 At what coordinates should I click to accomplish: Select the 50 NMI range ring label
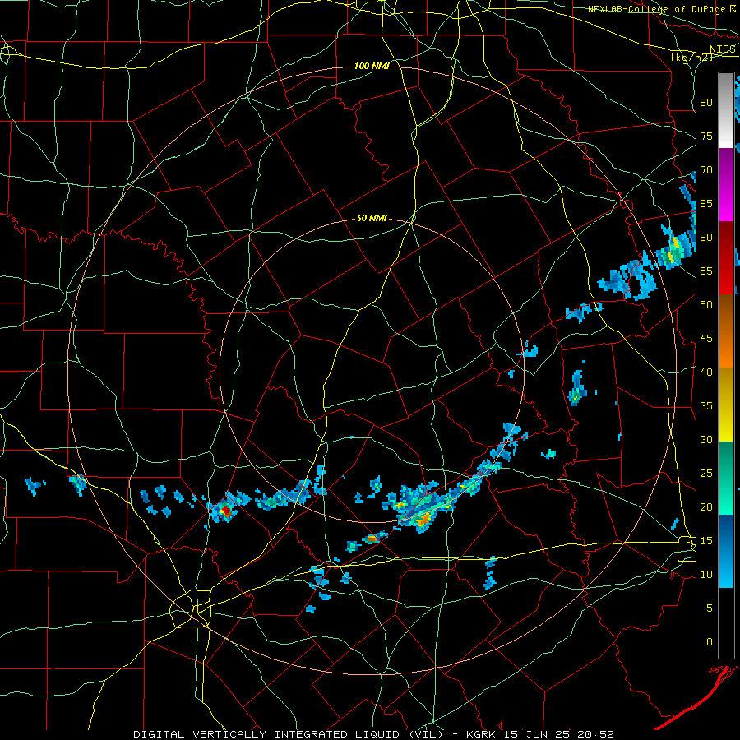tap(372, 218)
